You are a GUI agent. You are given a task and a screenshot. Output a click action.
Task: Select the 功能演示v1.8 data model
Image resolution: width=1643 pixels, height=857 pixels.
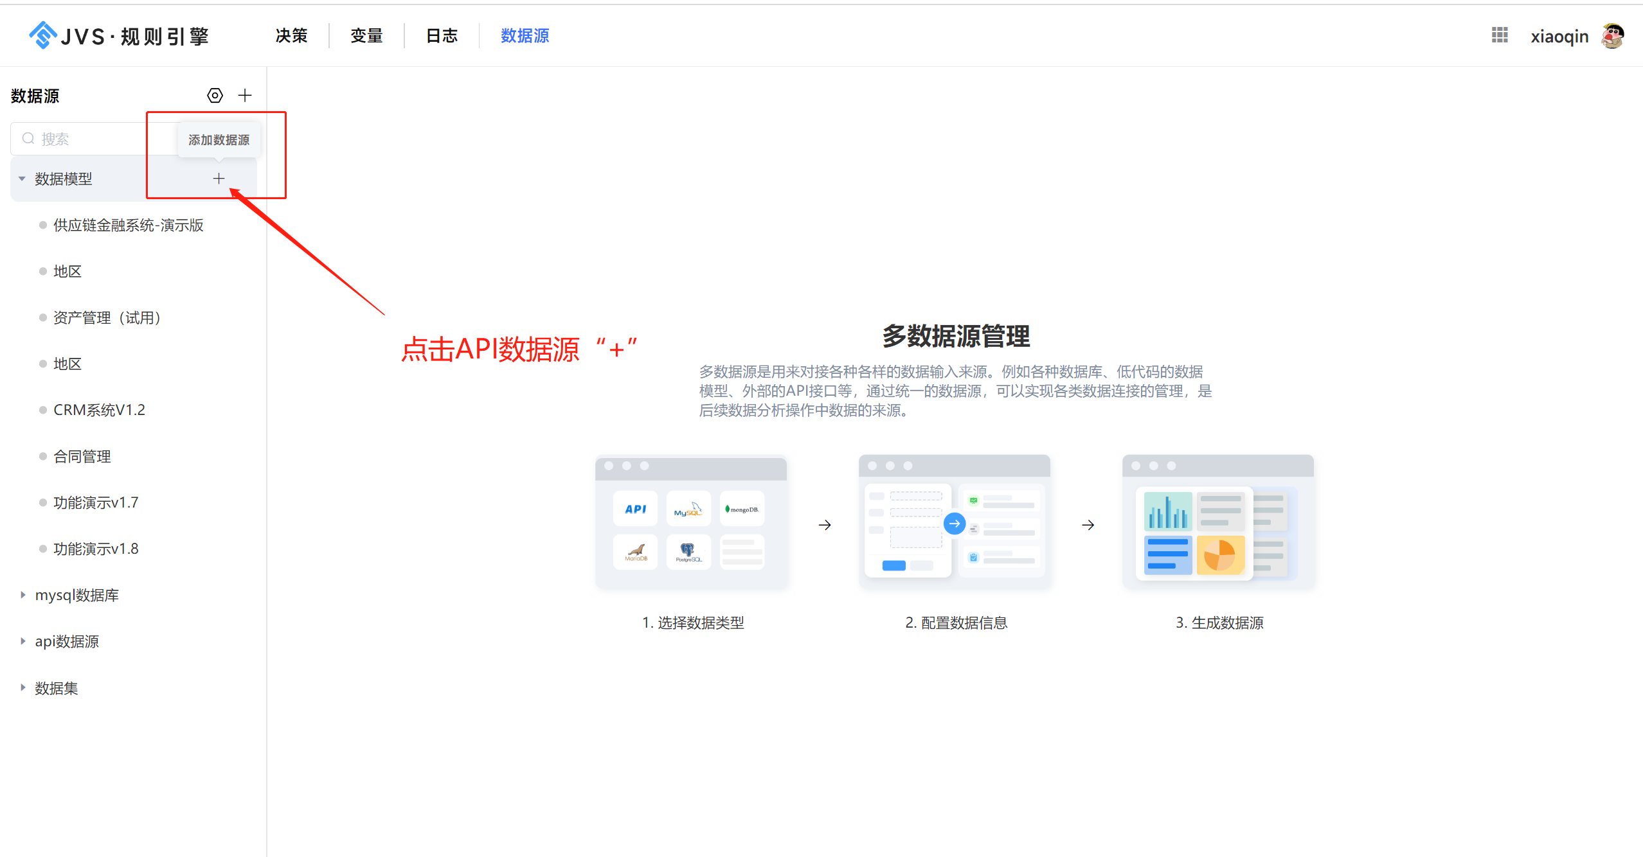(x=96, y=548)
